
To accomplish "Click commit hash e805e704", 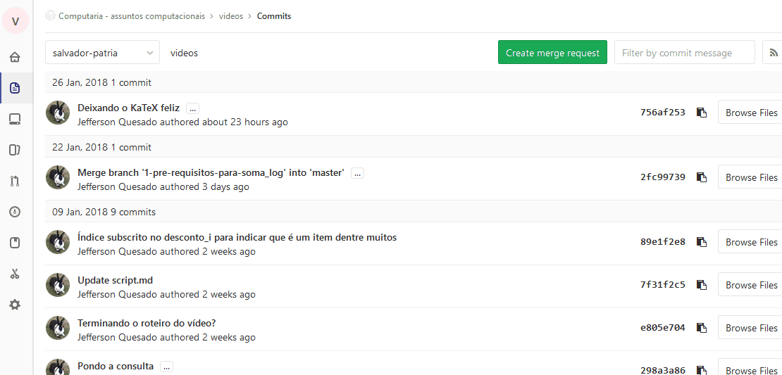I will click(663, 328).
